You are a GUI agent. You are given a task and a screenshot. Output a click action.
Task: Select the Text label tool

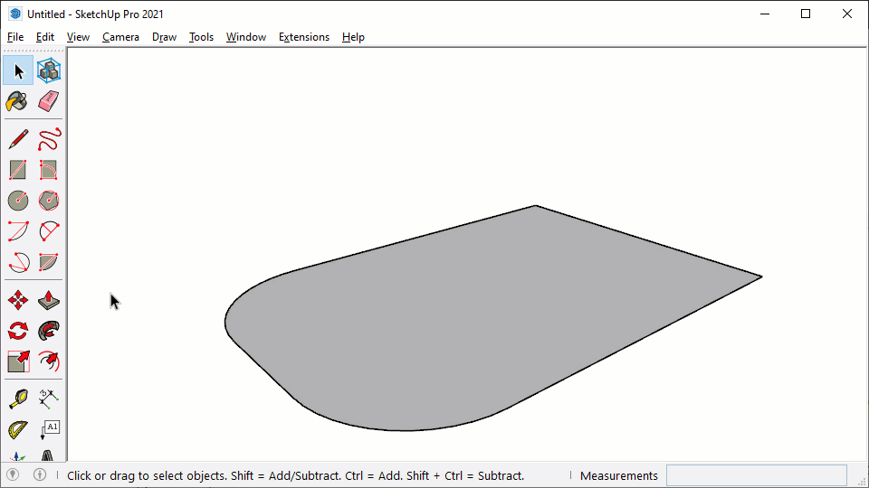click(49, 429)
